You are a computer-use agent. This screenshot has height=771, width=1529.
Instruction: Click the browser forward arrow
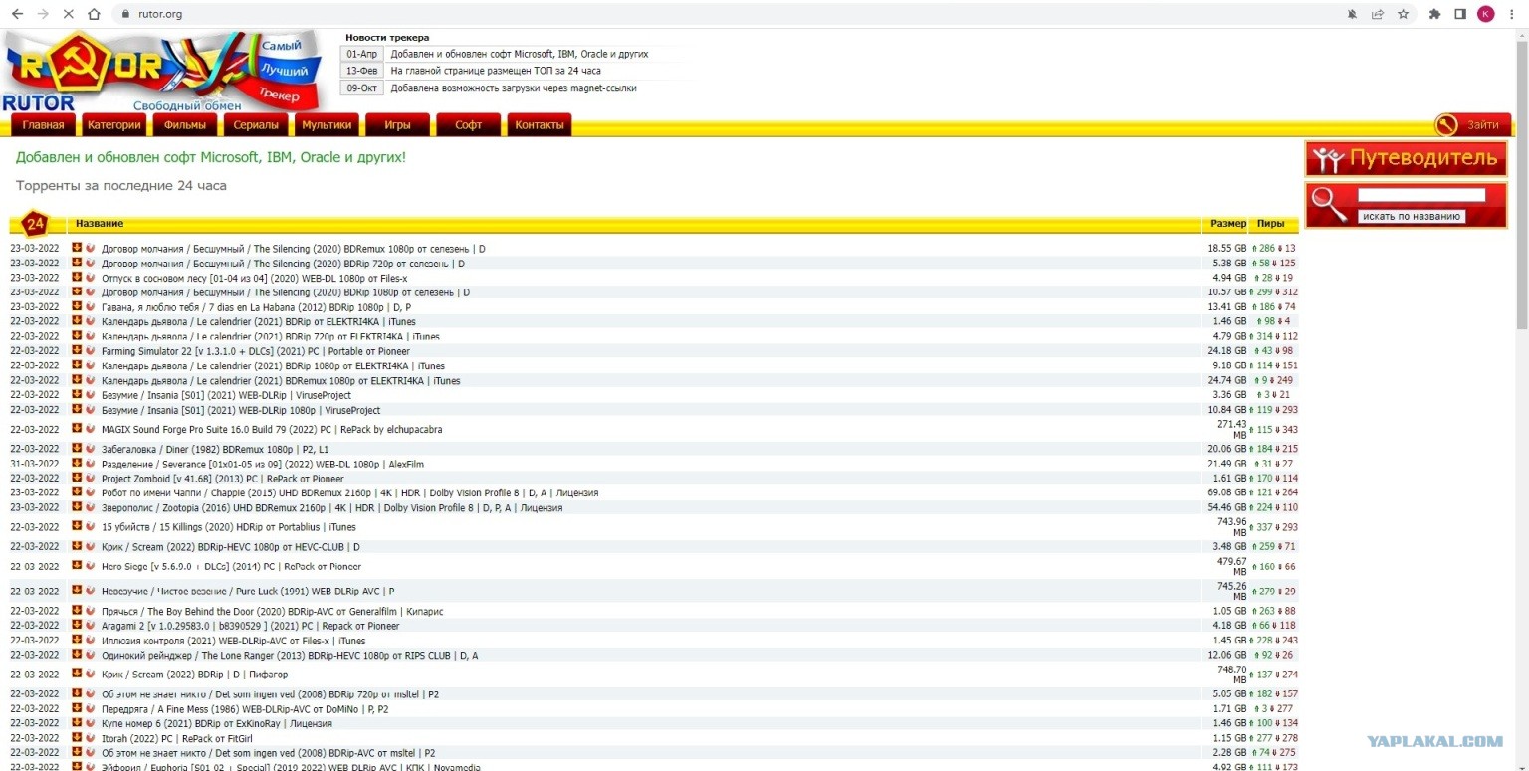[43, 14]
